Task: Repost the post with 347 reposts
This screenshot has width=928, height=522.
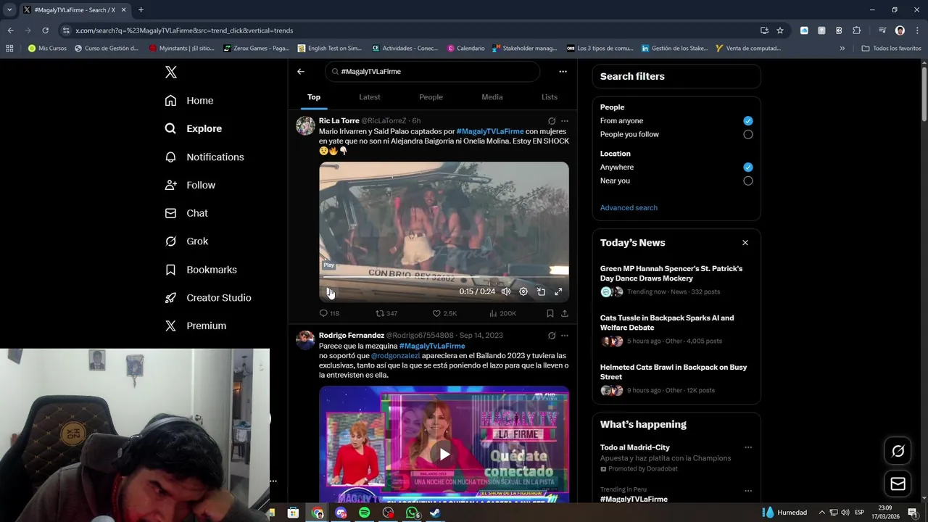Action: click(x=386, y=313)
